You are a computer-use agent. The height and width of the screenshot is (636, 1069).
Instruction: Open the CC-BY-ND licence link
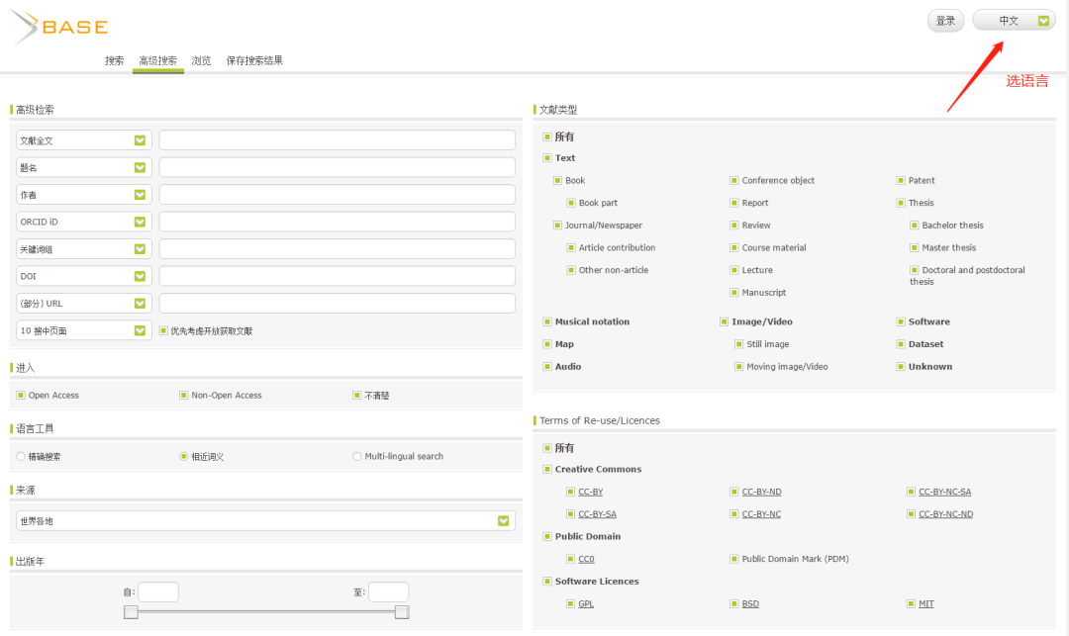click(x=761, y=492)
